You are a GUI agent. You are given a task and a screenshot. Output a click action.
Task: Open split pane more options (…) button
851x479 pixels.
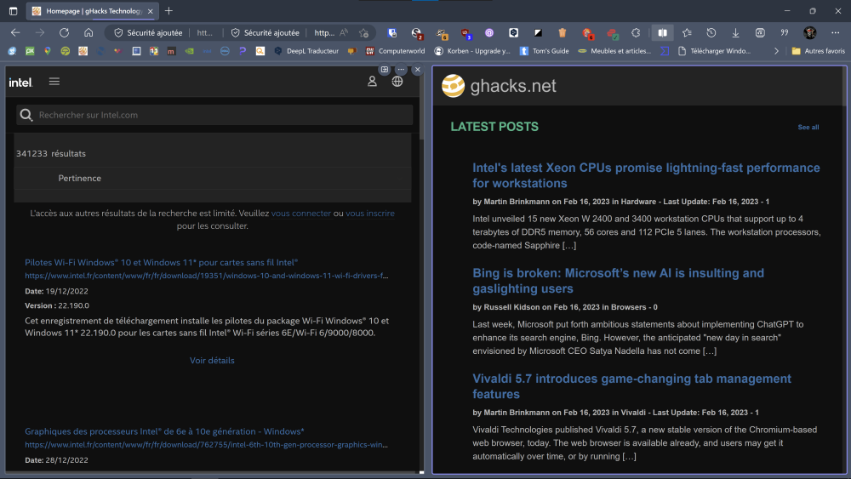click(401, 69)
